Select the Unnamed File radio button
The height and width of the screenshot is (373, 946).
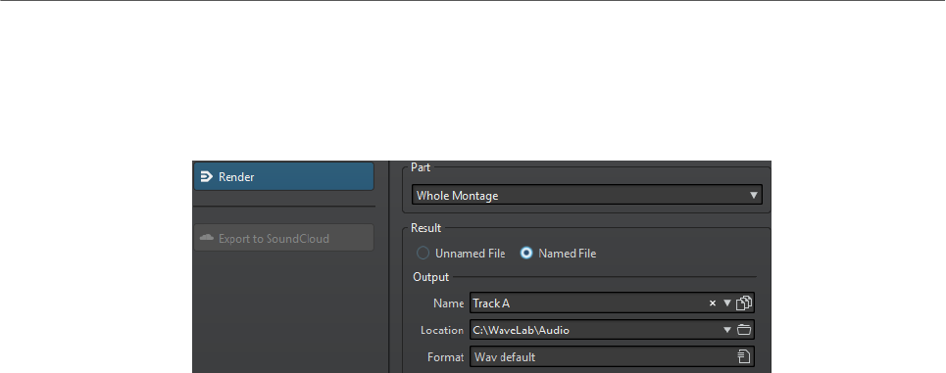pyautogui.click(x=423, y=254)
